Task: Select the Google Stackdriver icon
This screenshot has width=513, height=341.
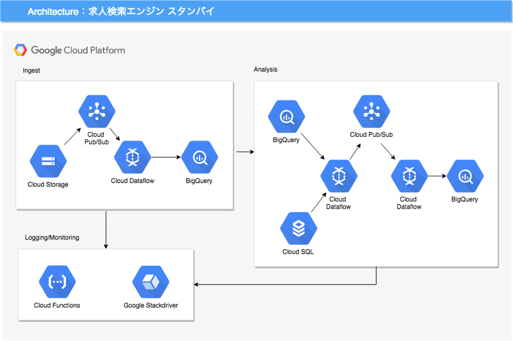Action: pyautogui.click(x=151, y=281)
